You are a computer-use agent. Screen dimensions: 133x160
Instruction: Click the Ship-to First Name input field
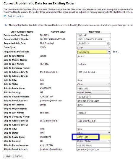(93, 105)
